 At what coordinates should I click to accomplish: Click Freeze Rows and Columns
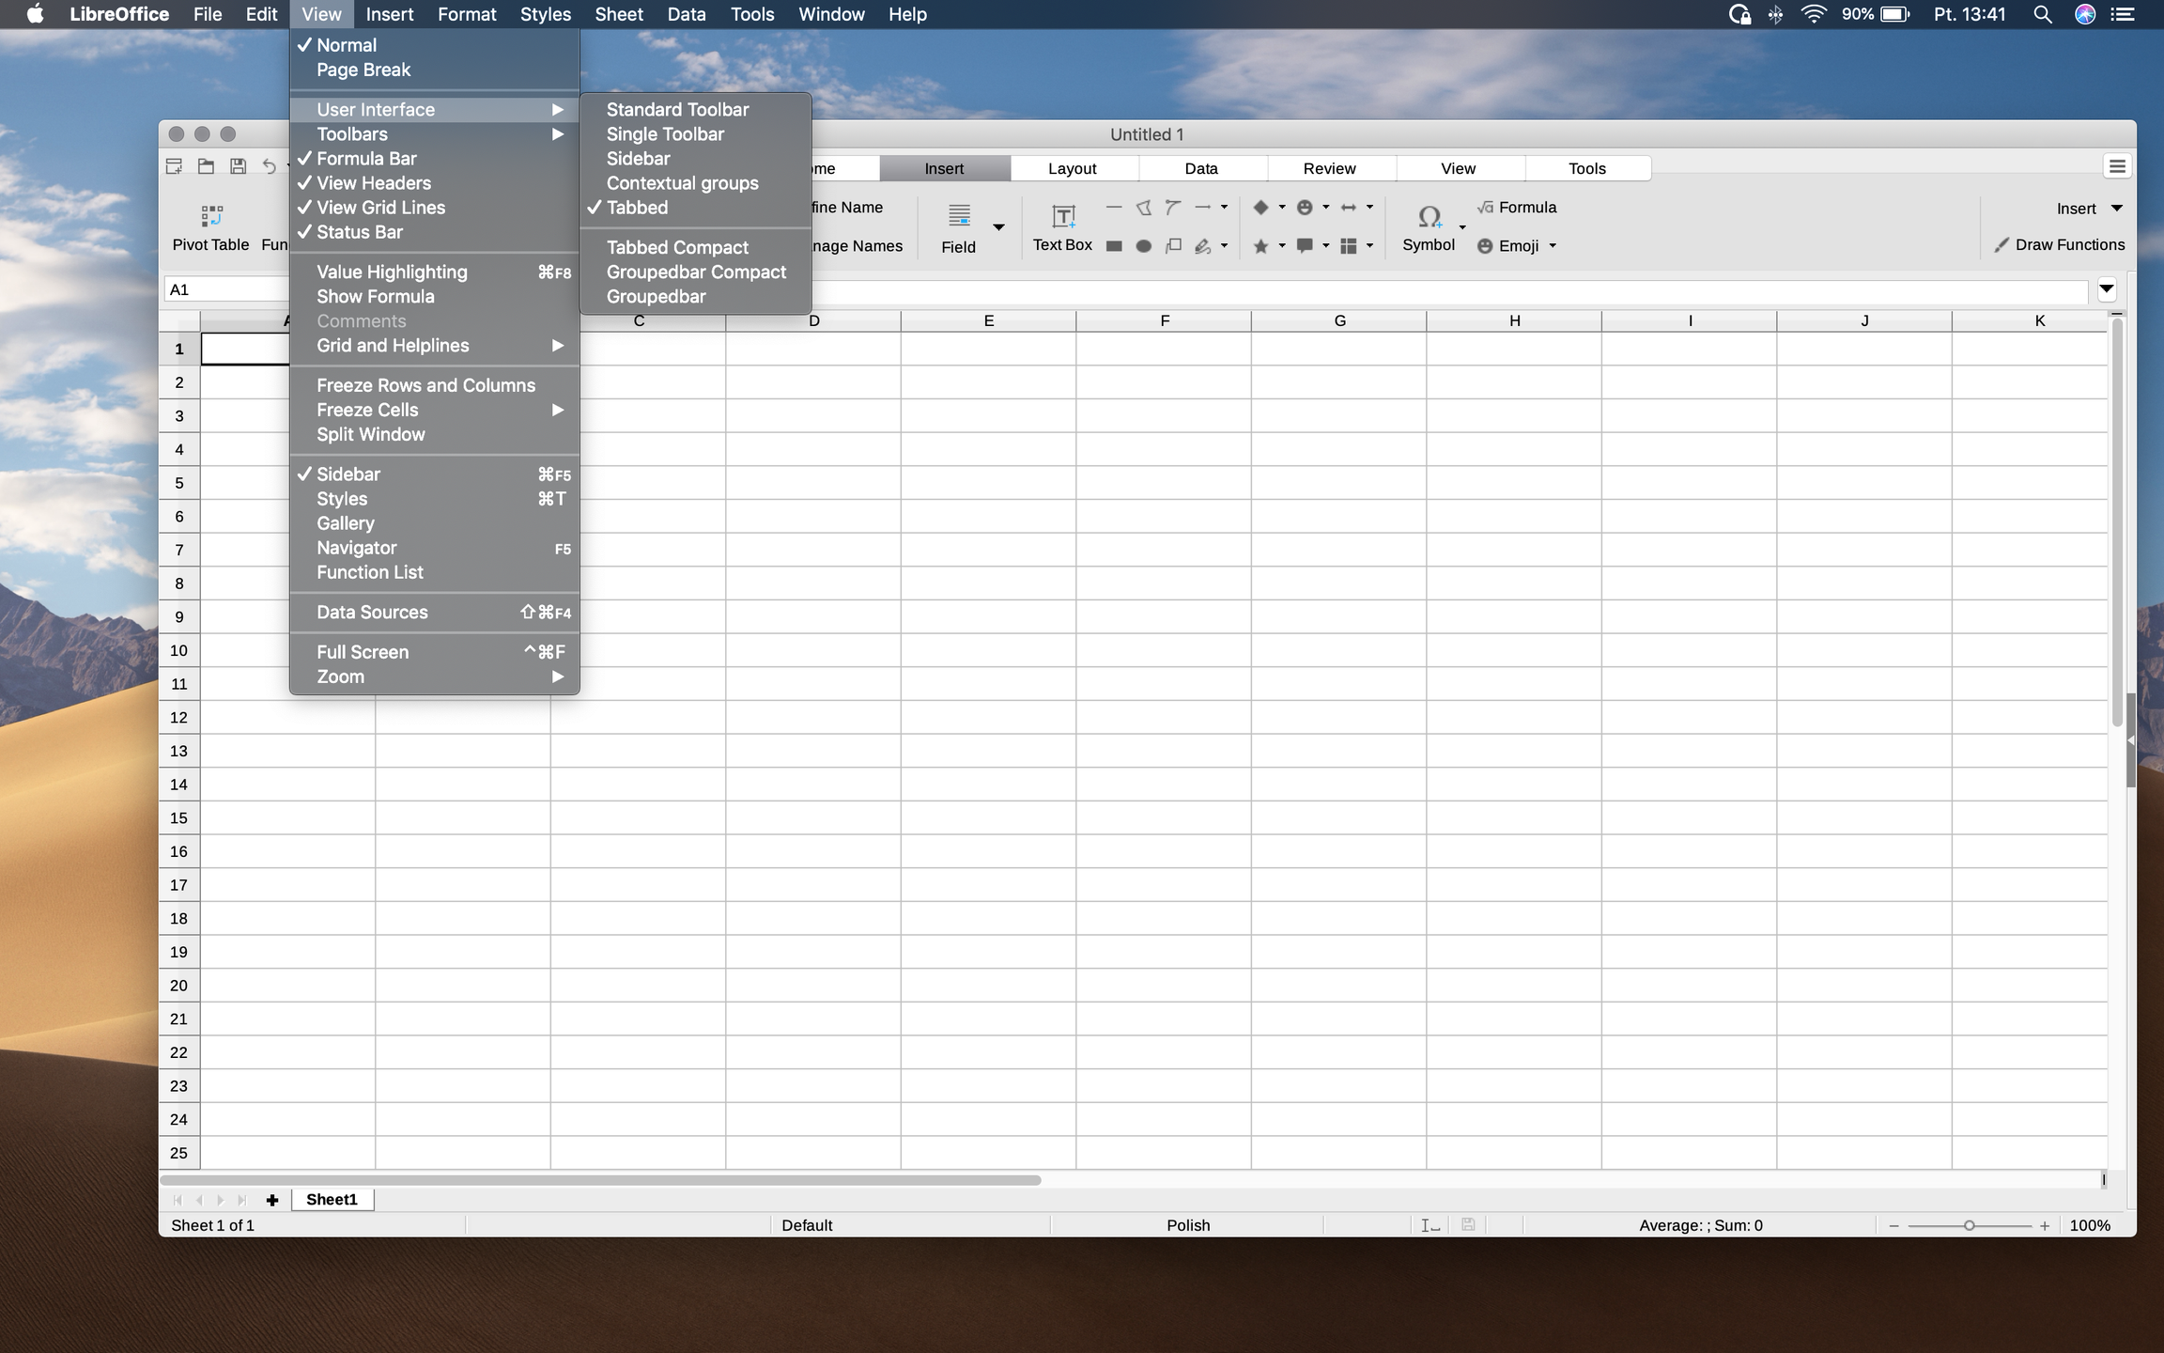pyautogui.click(x=434, y=385)
